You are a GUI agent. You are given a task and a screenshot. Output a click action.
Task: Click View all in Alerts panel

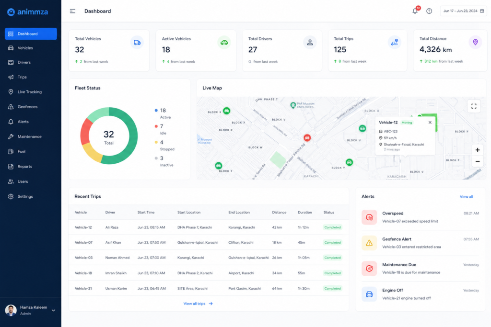click(x=466, y=197)
